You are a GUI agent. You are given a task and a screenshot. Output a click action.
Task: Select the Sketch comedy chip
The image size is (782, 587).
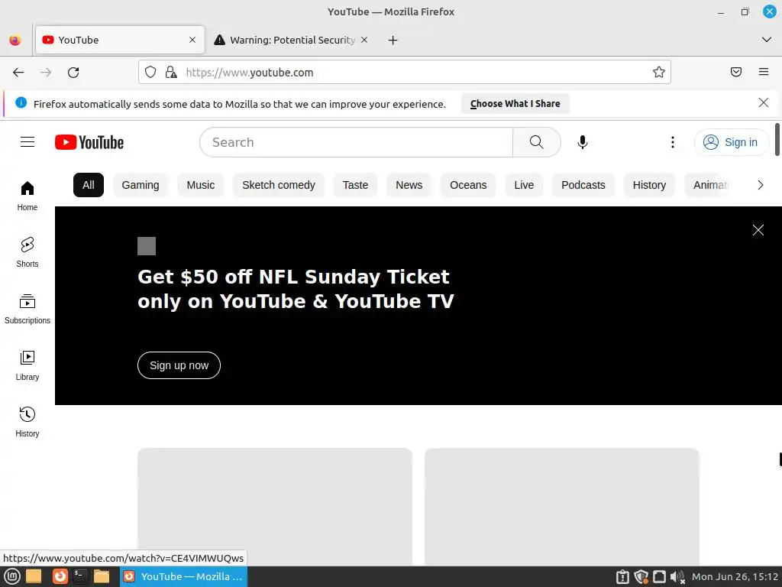click(x=279, y=185)
